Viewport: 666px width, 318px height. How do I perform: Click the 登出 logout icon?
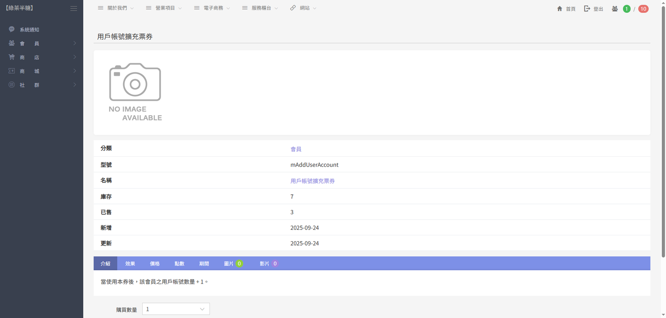pos(587,9)
